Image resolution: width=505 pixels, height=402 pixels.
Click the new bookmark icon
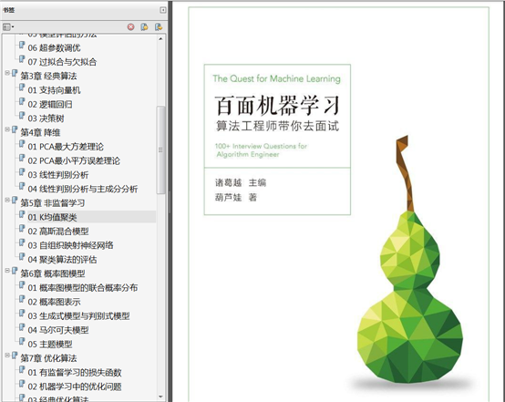[144, 26]
